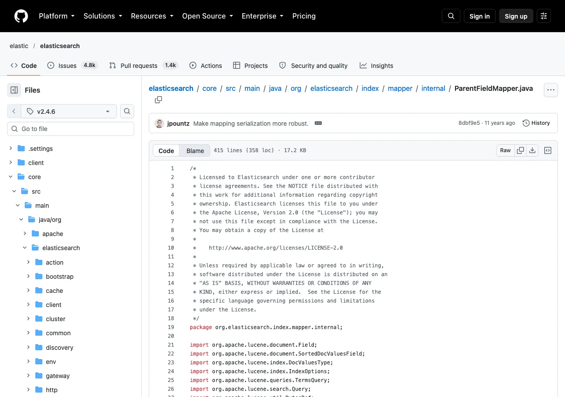
Task: Click the search magnifier in header
Action: tap(451, 16)
